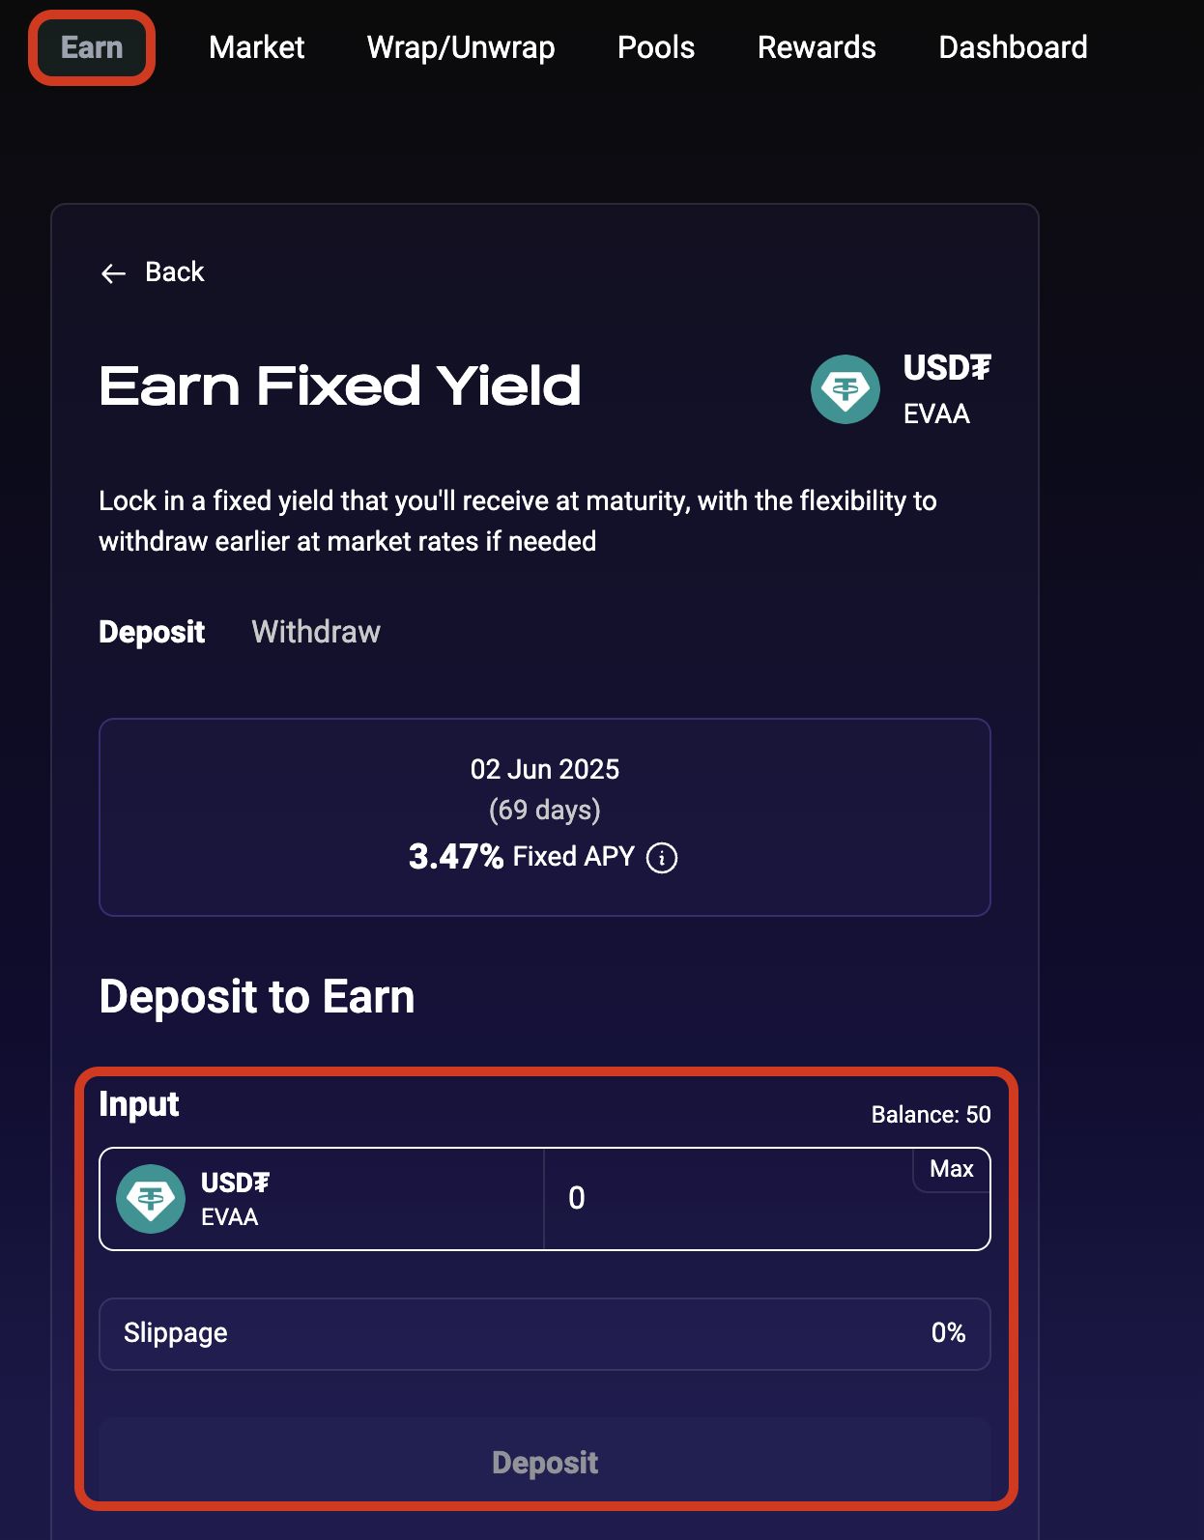Screen dimensions: 1204x1540
Task: Select the Deposit tab
Action: click(152, 632)
